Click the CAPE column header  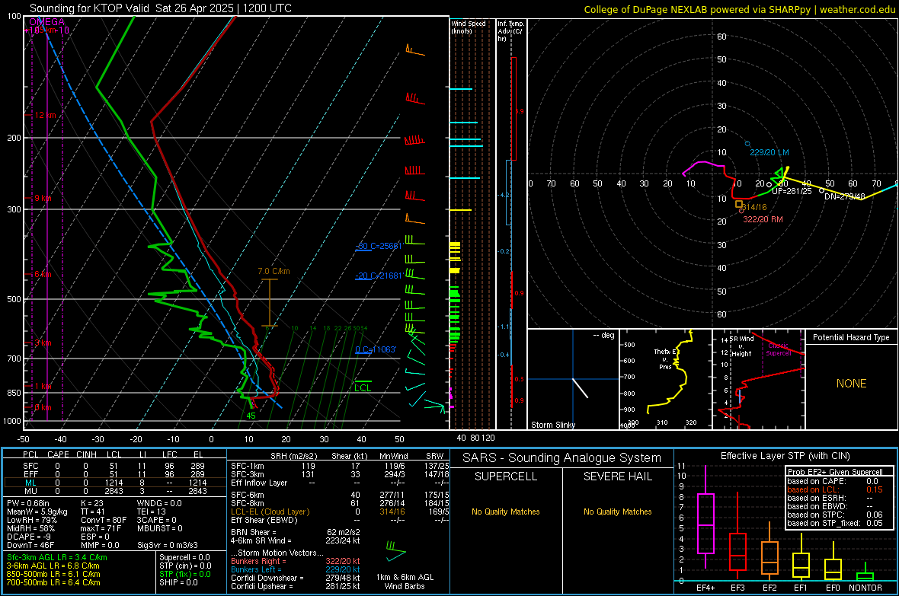click(58, 454)
